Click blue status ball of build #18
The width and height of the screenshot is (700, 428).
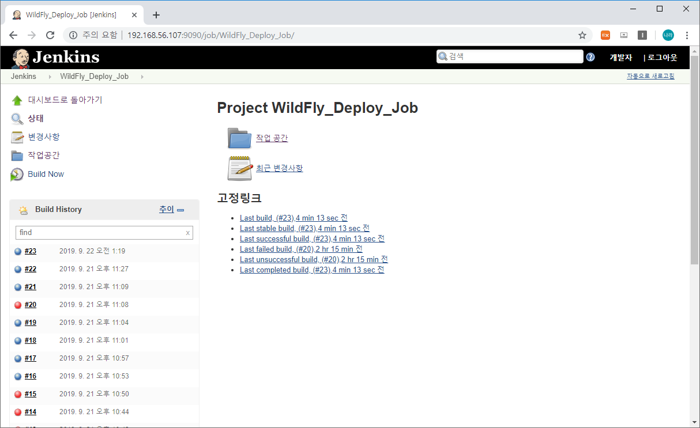click(x=18, y=340)
